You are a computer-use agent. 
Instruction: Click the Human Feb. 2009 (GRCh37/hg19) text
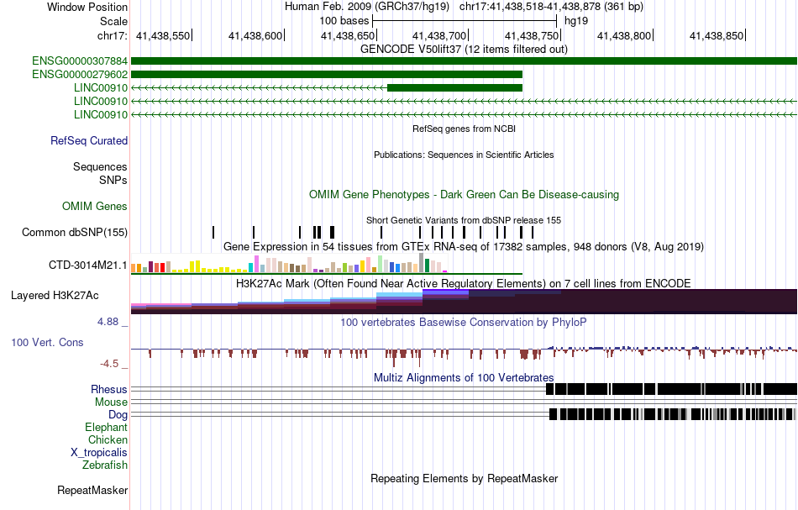tap(367, 7)
